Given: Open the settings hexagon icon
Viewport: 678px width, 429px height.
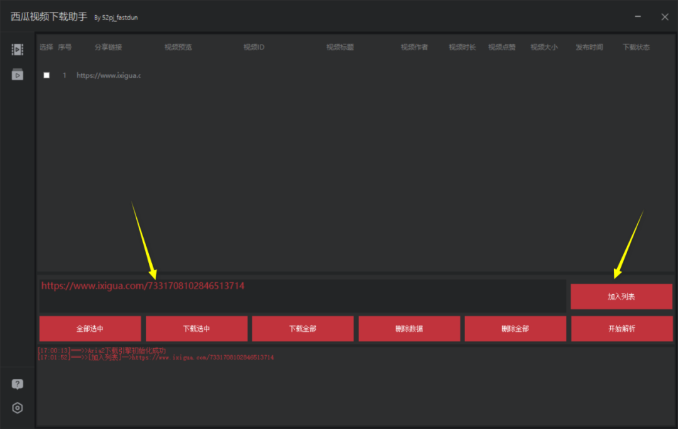Looking at the screenshot, I should click(x=18, y=408).
